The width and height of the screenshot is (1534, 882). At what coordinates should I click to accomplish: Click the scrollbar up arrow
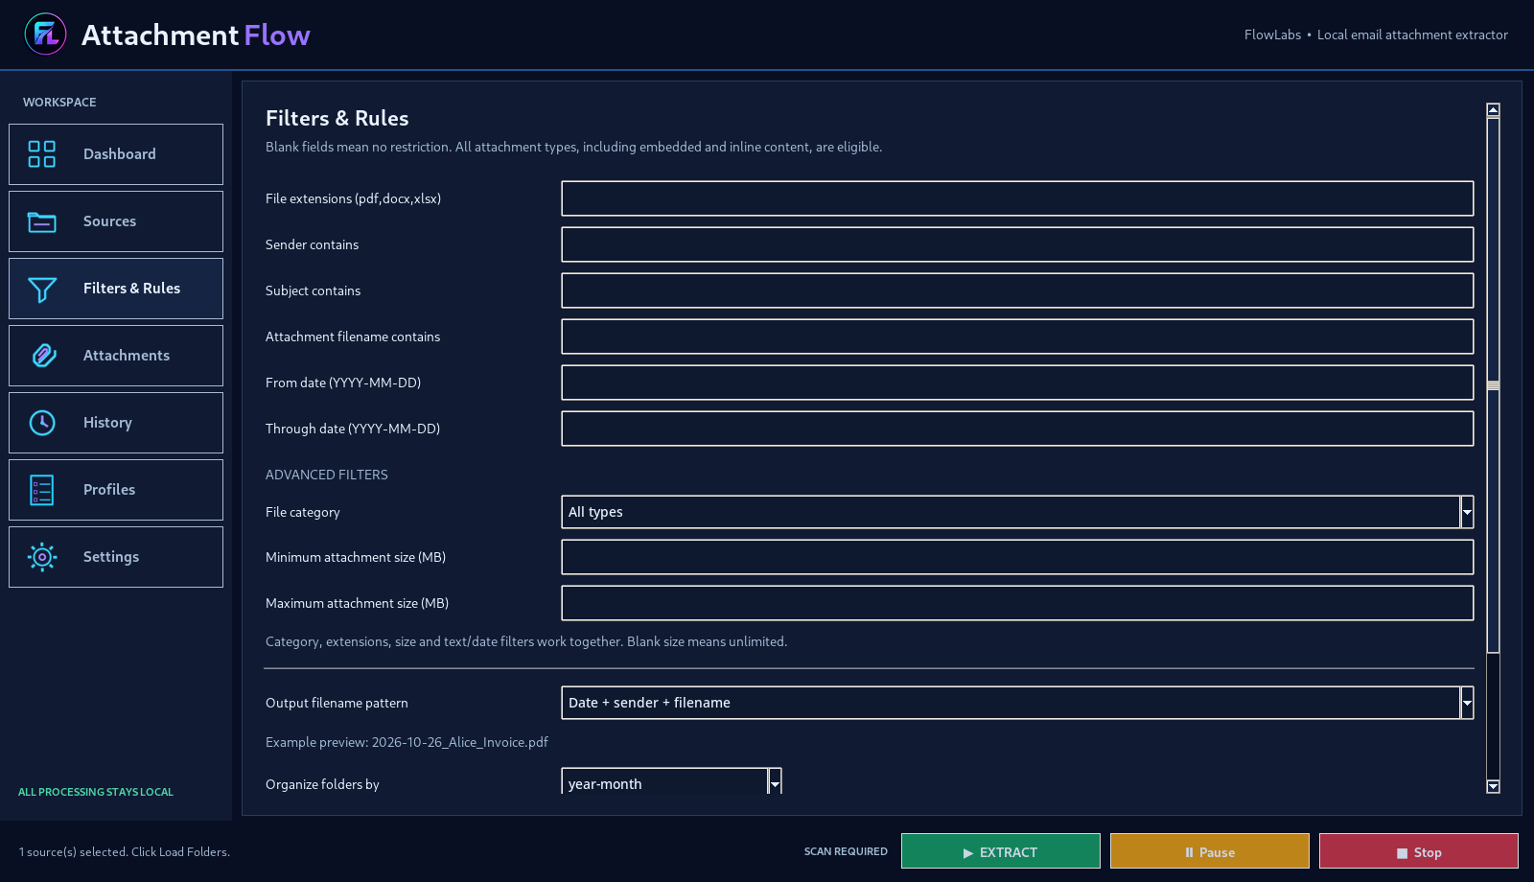pyautogui.click(x=1493, y=109)
